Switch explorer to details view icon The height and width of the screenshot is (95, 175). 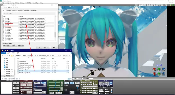coord(69,79)
